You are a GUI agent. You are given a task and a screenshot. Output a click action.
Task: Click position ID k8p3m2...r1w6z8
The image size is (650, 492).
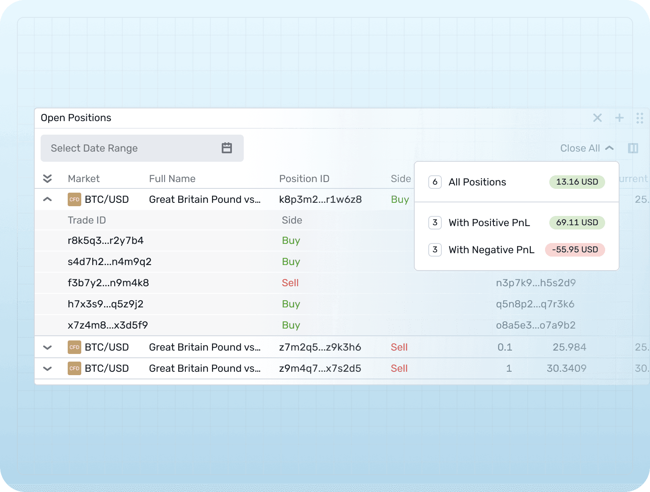coord(320,199)
